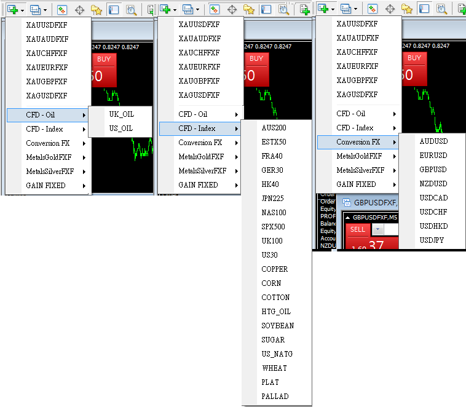This screenshot has width=466, height=407.
Task: Choose NAS100 in the CFD - Index submenu
Action: coord(274,213)
